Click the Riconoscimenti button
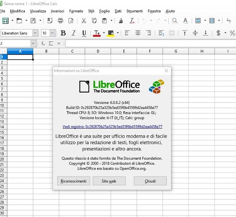This screenshot has height=217, width=236. click(74, 181)
